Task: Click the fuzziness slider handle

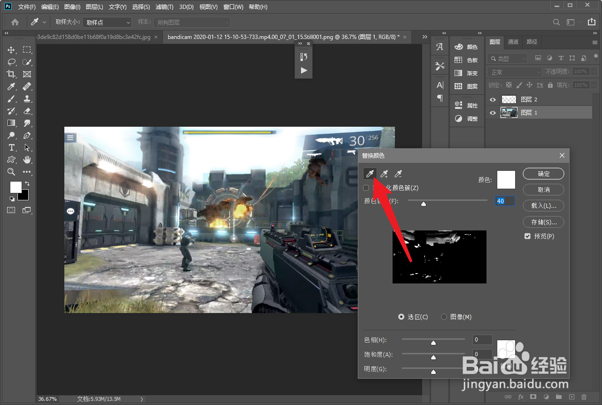Action: pyautogui.click(x=424, y=204)
